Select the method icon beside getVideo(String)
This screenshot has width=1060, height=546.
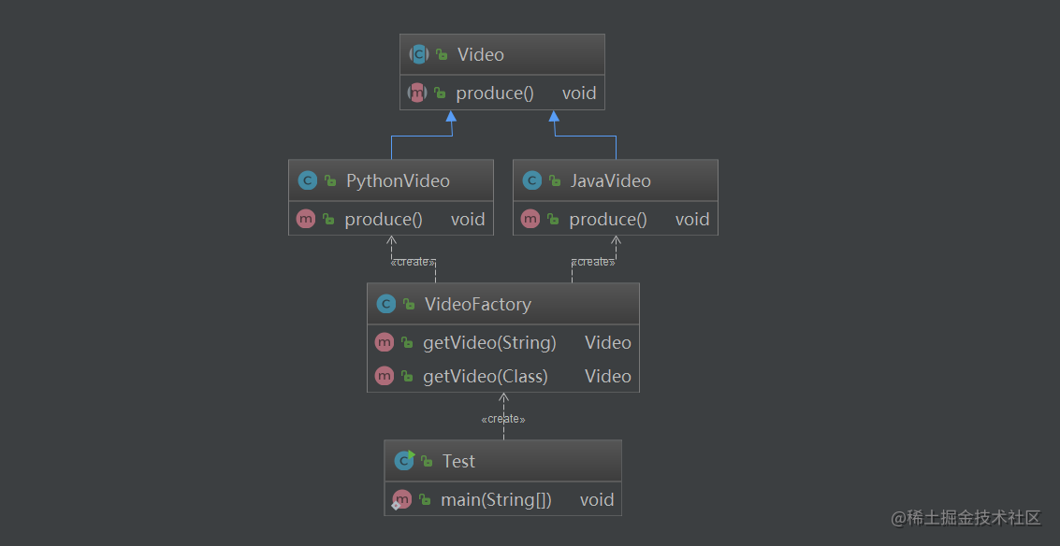[384, 342]
